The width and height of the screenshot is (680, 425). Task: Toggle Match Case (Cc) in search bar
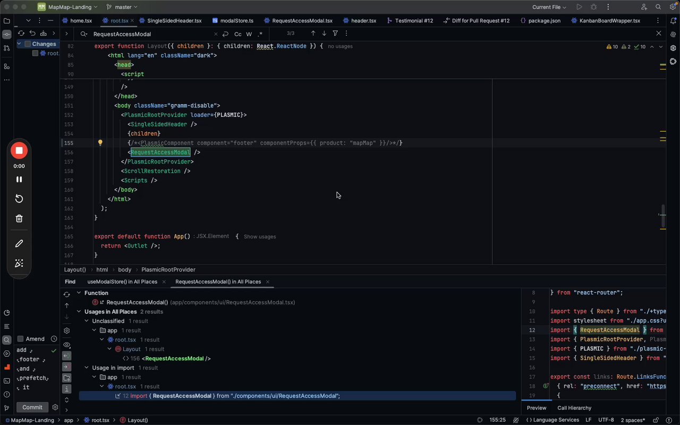coord(237,34)
